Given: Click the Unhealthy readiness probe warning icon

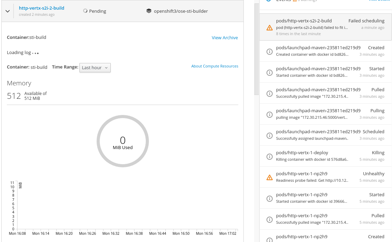Looking at the screenshot, I should (x=270, y=177).
